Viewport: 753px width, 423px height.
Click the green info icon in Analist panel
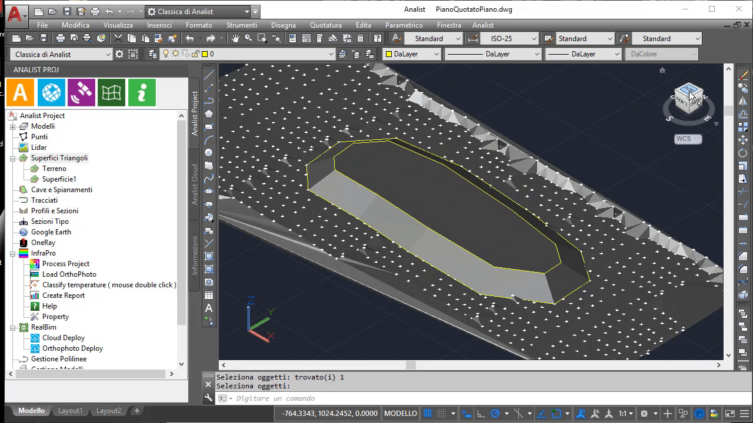pyautogui.click(x=142, y=93)
